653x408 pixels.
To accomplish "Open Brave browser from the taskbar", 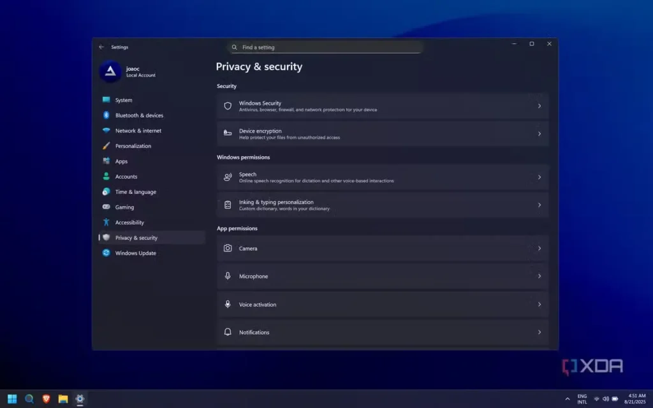I will [46, 399].
